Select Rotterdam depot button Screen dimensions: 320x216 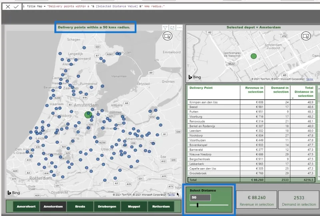(161, 206)
